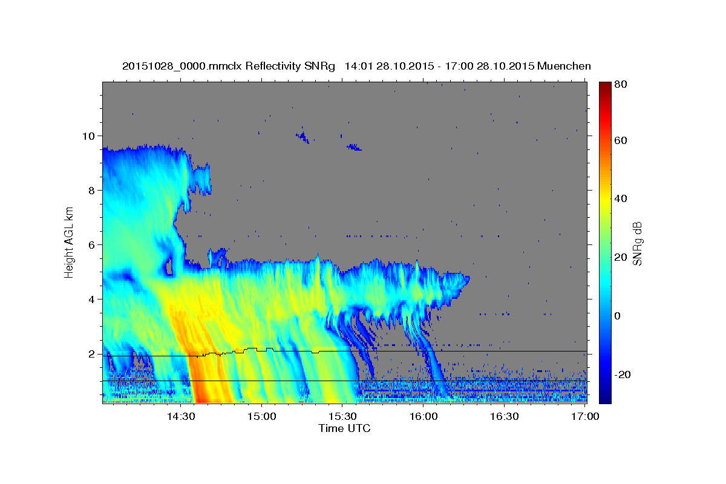Click the 16:00 time tick label
Screen dimensions: 726x484
(423, 416)
